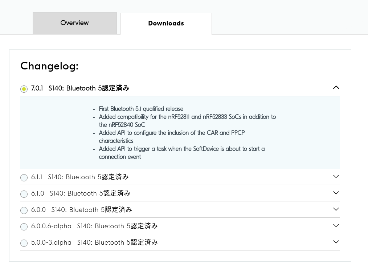Image resolution: width=368 pixels, height=269 pixels.
Task: Click the 7.0.1 release notes panel
Action: click(x=180, y=132)
